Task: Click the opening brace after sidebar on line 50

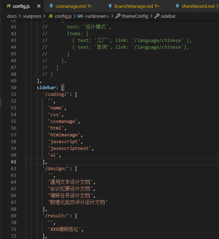Action: (63, 88)
